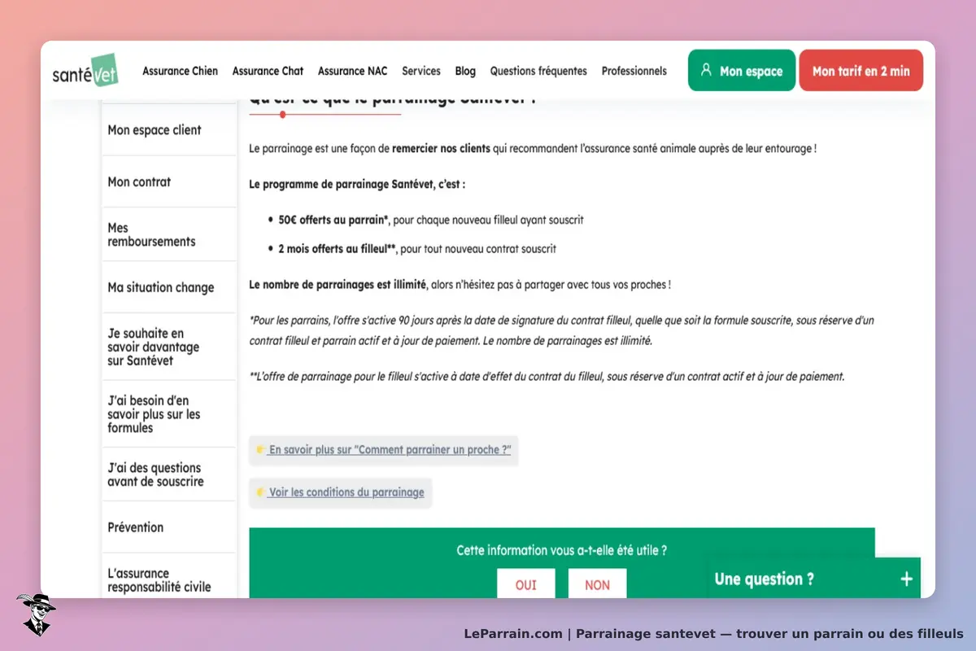Select Ma situation change in the sidebar
976x651 pixels.
[169, 287]
